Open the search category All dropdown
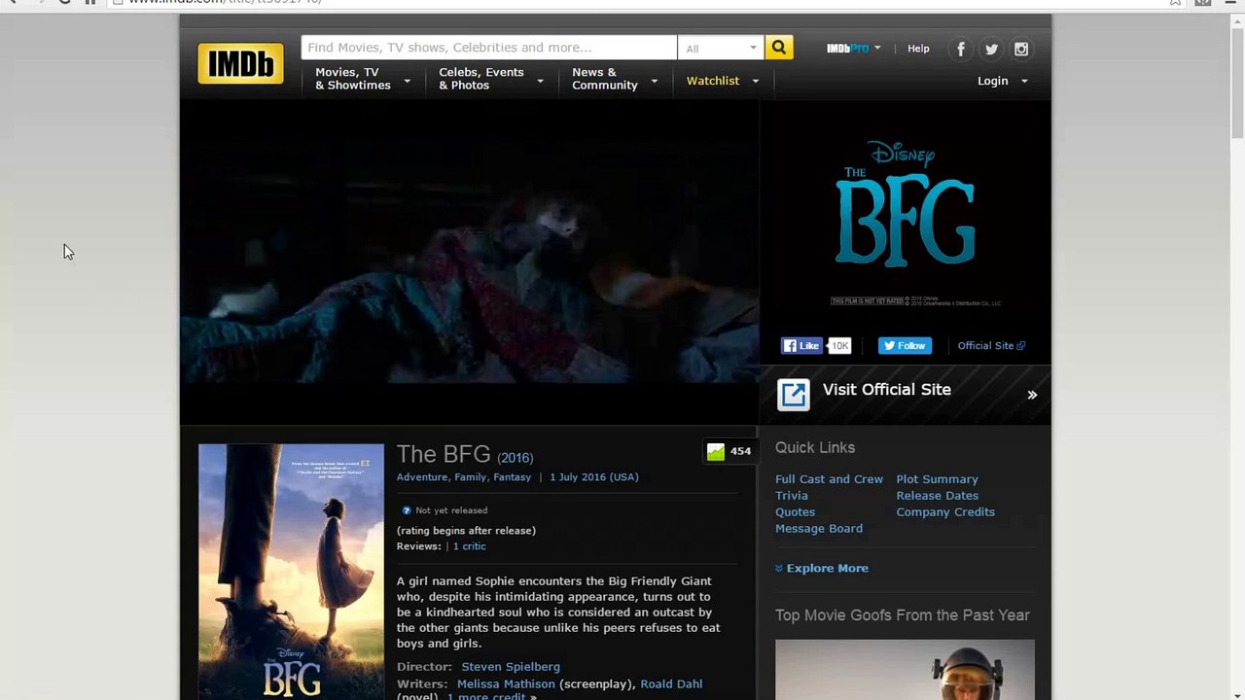Screen dimensions: 1245x700 coord(721,48)
